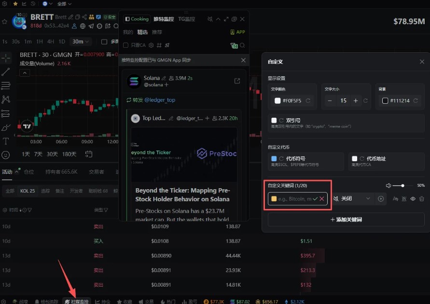
Task: Open the filter icon with 14 badge
Action: tap(234, 46)
